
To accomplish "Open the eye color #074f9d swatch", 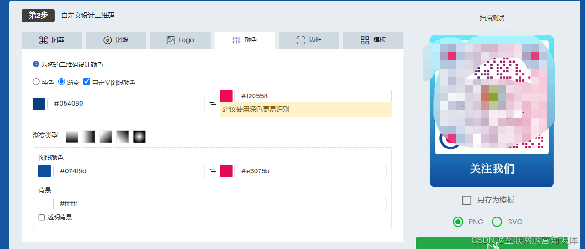I will [x=44, y=171].
